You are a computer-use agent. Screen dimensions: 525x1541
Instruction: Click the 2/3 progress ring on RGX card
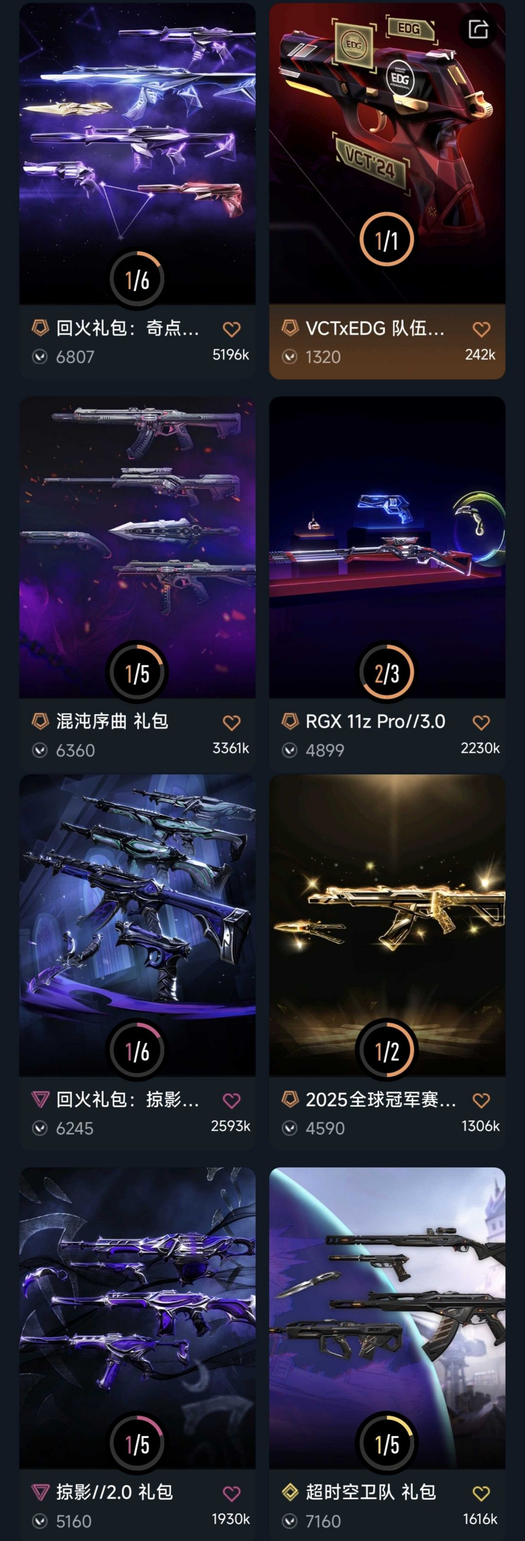pos(387,672)
